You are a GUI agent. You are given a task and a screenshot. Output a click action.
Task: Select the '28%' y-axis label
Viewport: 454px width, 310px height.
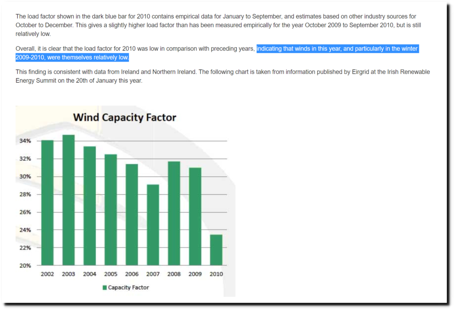point(25,194)
